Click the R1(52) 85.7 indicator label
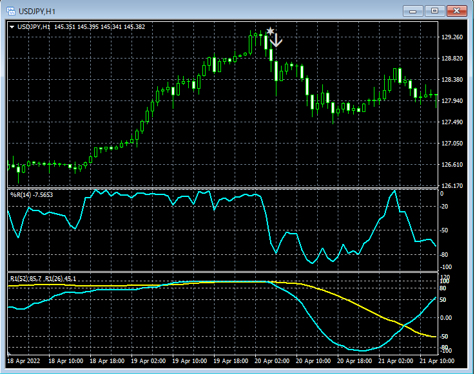Image resolution: width=475 pixels, height=374 pixels. [26, 279]
